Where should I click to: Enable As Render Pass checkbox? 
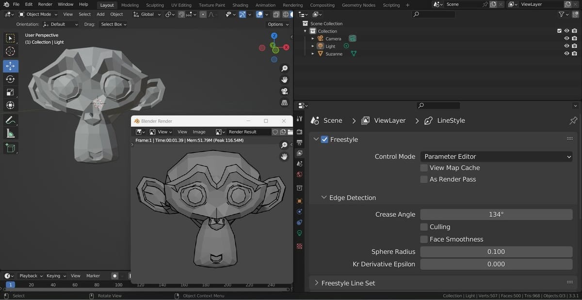[424, 179]
